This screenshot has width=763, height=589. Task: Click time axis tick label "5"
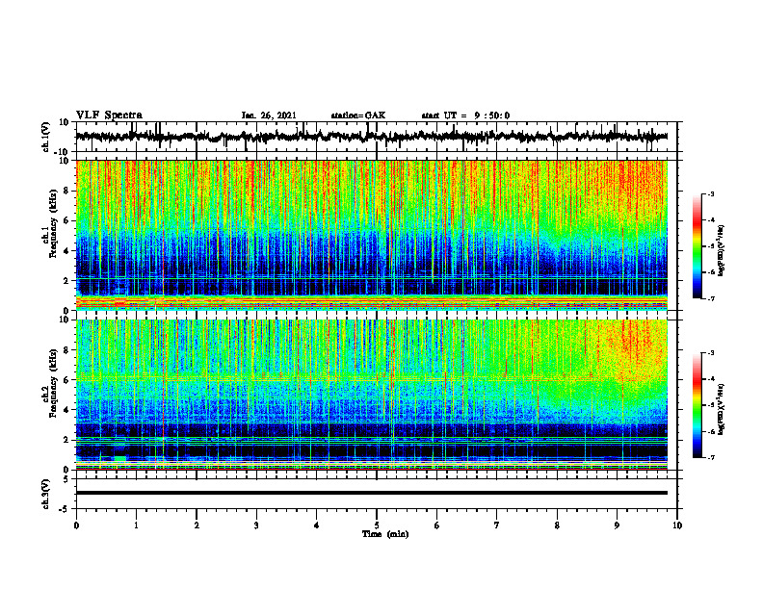point(377,525)
